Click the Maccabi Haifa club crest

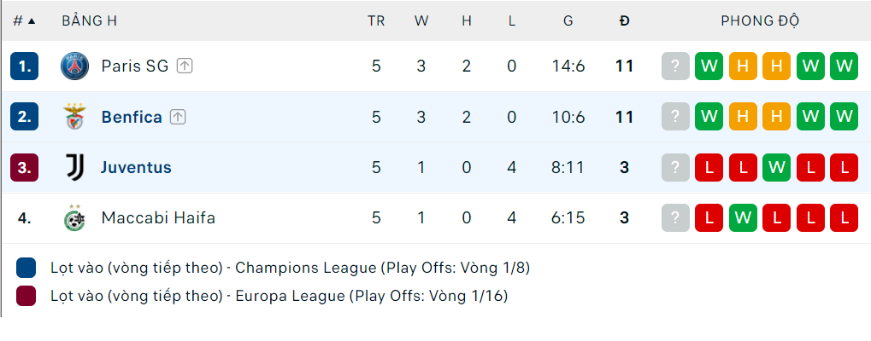point(75,218)
